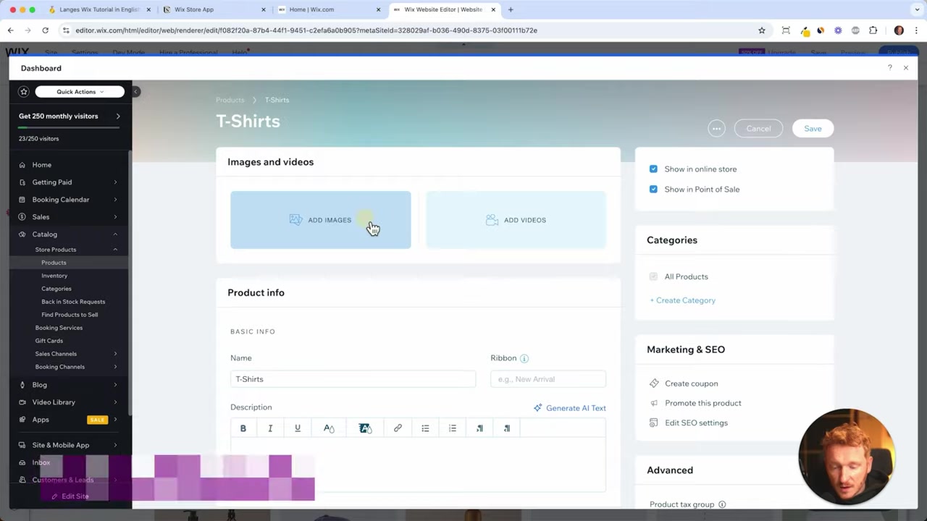Expand the Getting Paid menu

115,182
